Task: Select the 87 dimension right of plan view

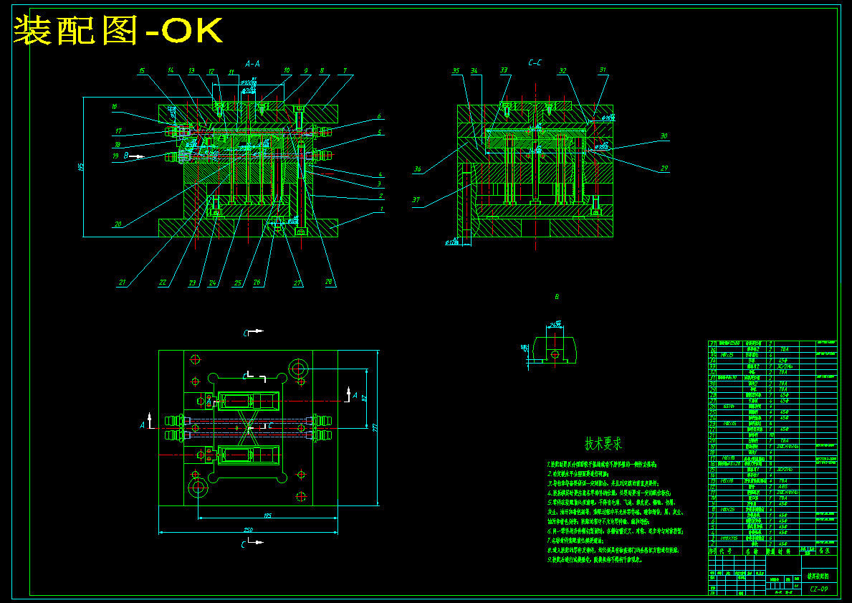Action: [x=365, y=399]
